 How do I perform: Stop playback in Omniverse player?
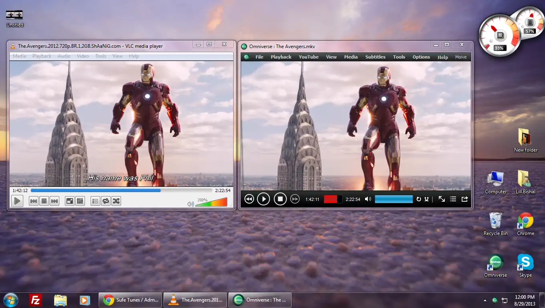pyautogui.click(x=280, y=199)
